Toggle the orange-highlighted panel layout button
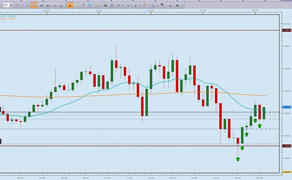This screenshot has height=180, width=292. [x=34, y=5]
